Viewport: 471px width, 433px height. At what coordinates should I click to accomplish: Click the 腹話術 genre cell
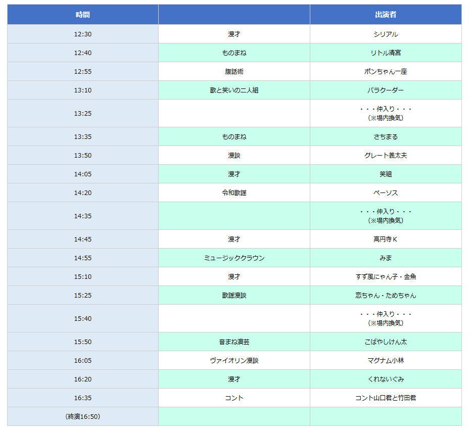234,71
